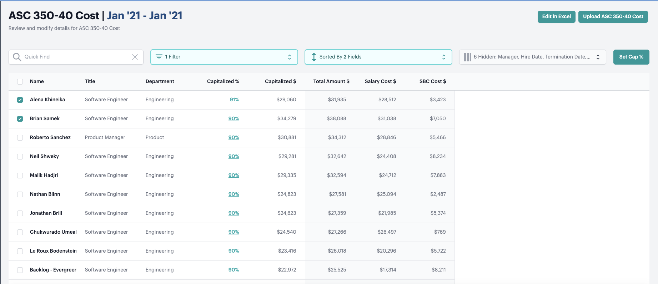Check the Le Roux Bodenstein row checkbox
This screenshot has height=284, width=658.
20,251
